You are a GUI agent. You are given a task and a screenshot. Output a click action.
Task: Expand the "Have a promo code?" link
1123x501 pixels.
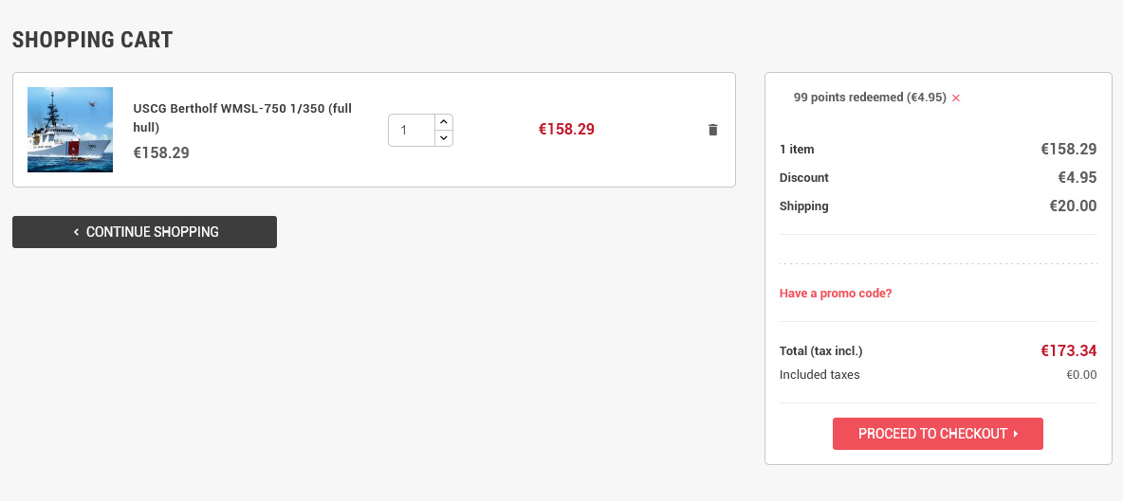coord(836,294)
